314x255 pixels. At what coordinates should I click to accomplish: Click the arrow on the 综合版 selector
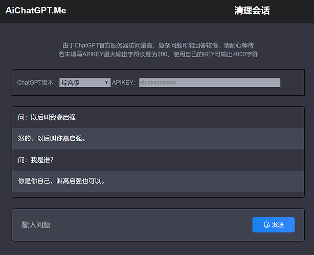click(x=106, y=83)
